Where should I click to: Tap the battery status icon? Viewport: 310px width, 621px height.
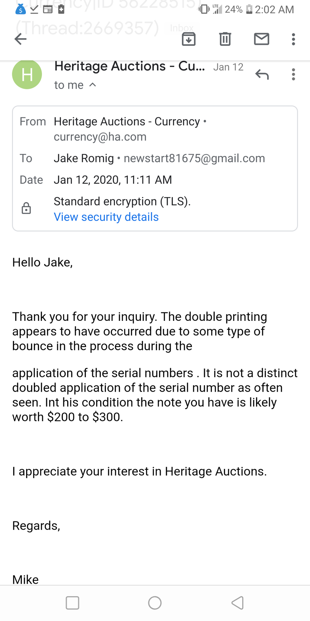(x=249, y=9)
